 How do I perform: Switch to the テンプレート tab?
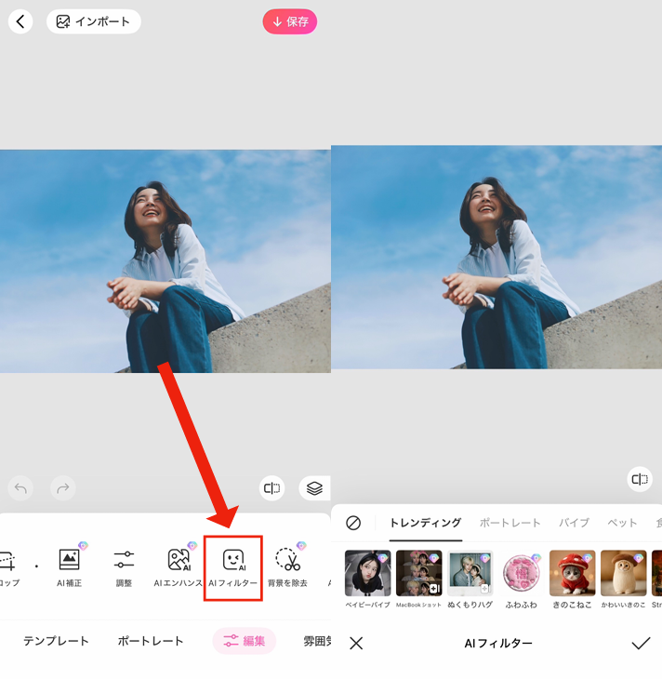pos(56,641)
